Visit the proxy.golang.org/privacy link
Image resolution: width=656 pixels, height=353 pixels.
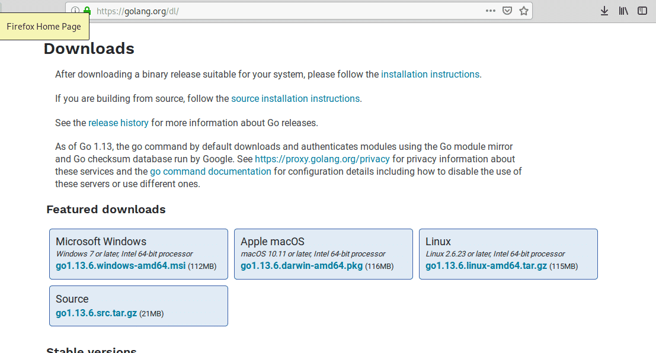[x=322, y=159]
